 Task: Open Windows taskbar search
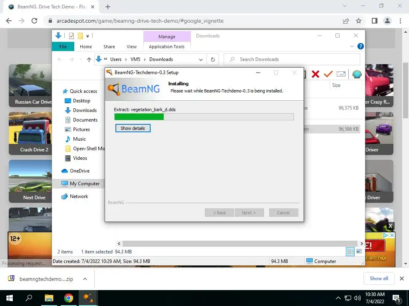click(x=29, y=298)
